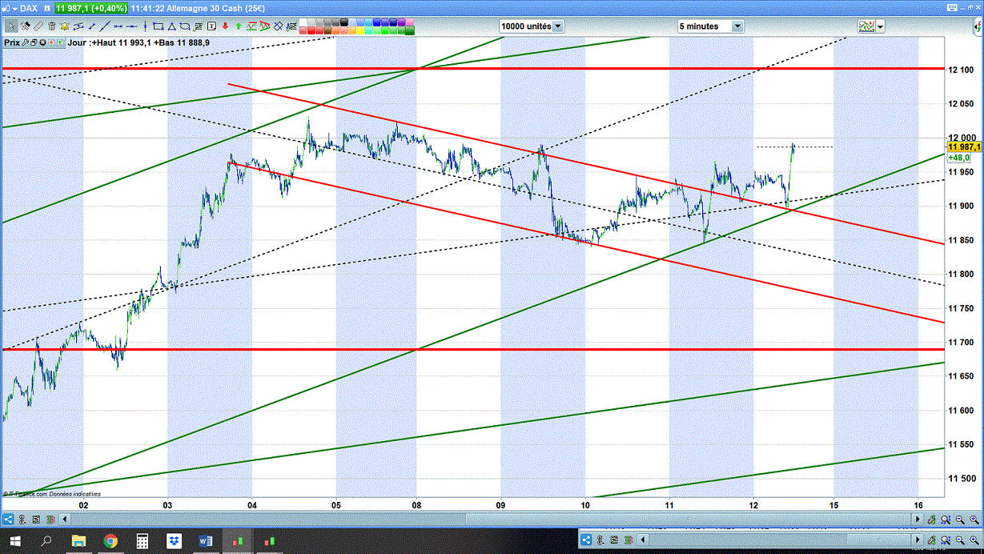The width and height of the screenshot is (984, 554).
Task: Open File Explorer from taskbar
Action: [78, 541]
